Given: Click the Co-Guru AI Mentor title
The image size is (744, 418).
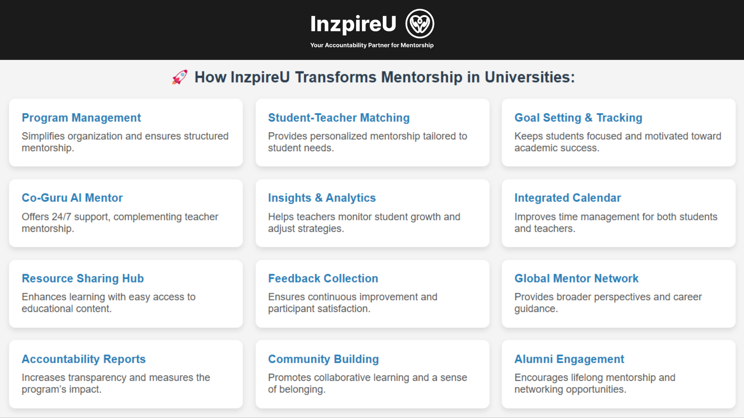Looking at the screenshot, I should 72,198.
